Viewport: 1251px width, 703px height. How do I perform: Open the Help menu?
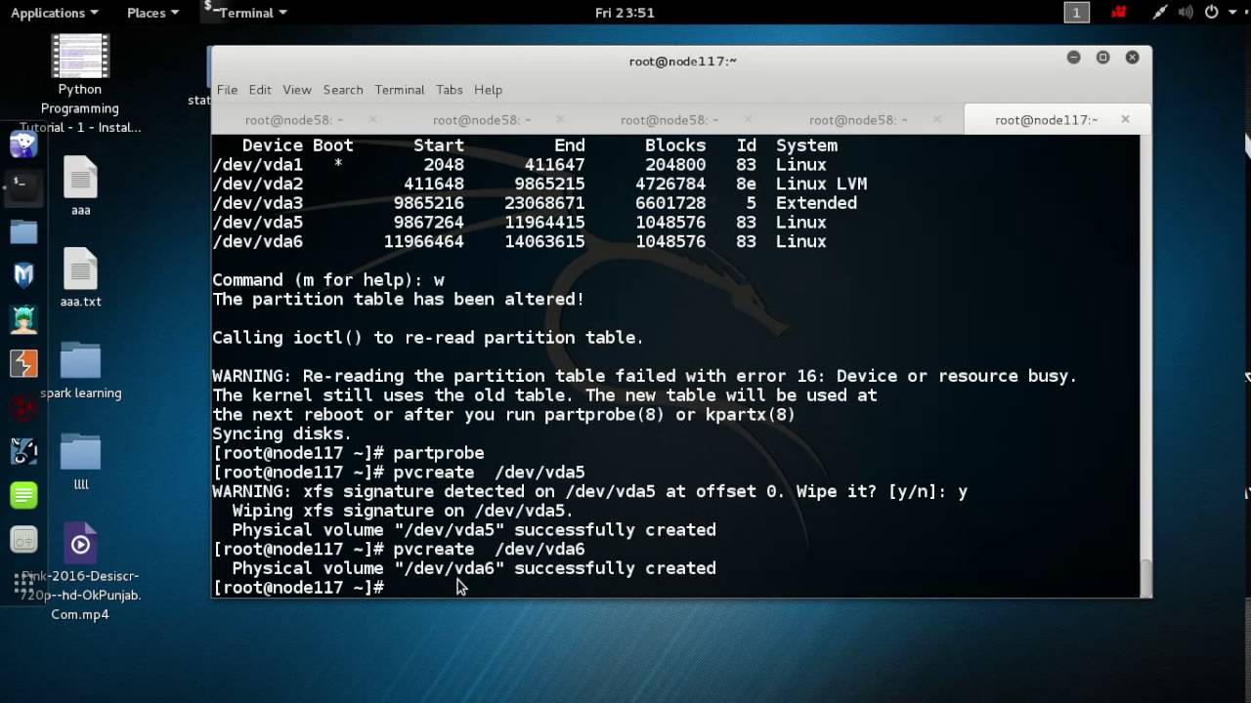(488, 90)
